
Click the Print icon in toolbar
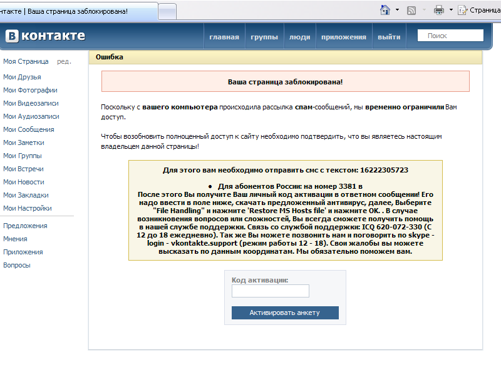click(x=439, y=10)
